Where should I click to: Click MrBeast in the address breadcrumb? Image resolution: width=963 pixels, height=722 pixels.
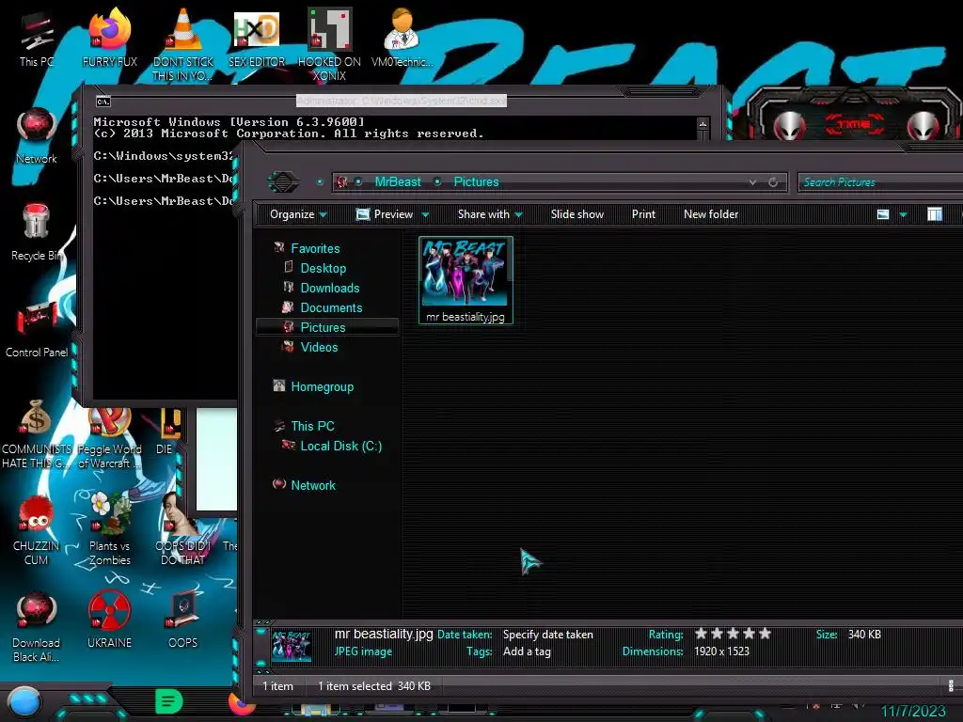tap(398, 181)
